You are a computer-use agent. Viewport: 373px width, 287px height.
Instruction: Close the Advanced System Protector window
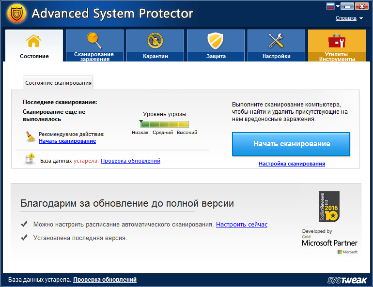(361, 6)
